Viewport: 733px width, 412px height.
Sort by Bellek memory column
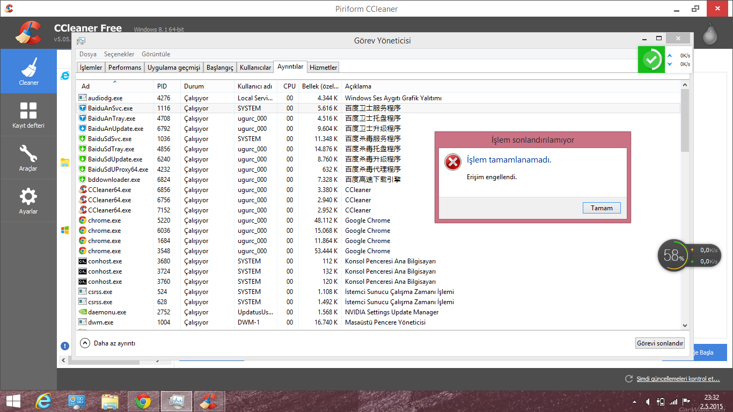pyautogui.click(x=320, y=86)
